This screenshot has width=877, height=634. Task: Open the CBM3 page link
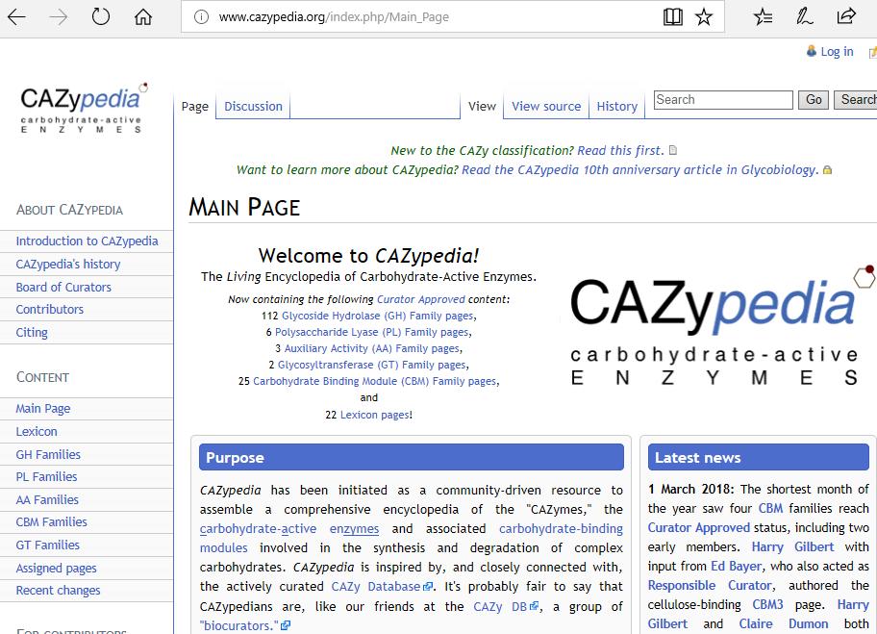pyautogui.click(x=767, y=604)
